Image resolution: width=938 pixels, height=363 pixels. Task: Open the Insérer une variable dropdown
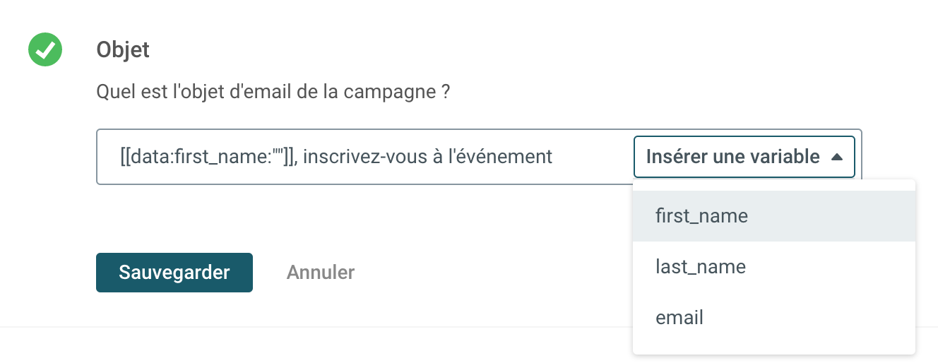click(x=744, y=157)
